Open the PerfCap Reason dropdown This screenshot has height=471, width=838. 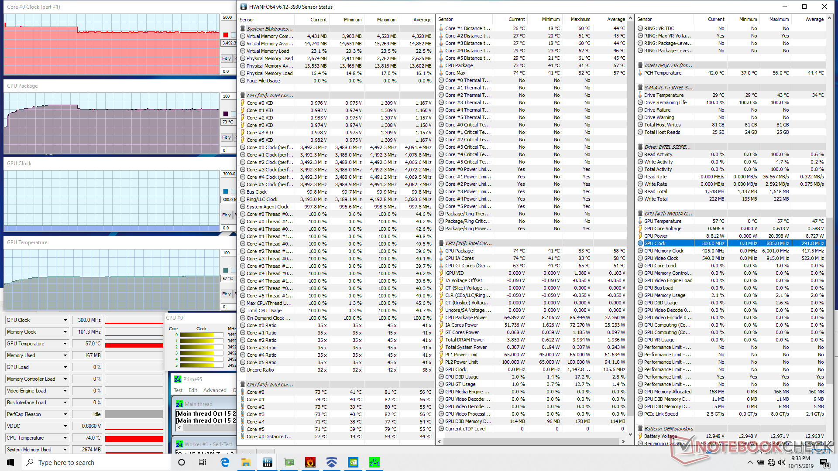click(65, 414)
